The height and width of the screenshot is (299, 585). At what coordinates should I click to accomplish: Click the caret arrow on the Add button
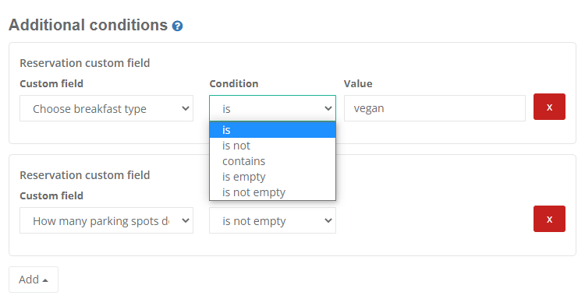click(x=45, y=280)
